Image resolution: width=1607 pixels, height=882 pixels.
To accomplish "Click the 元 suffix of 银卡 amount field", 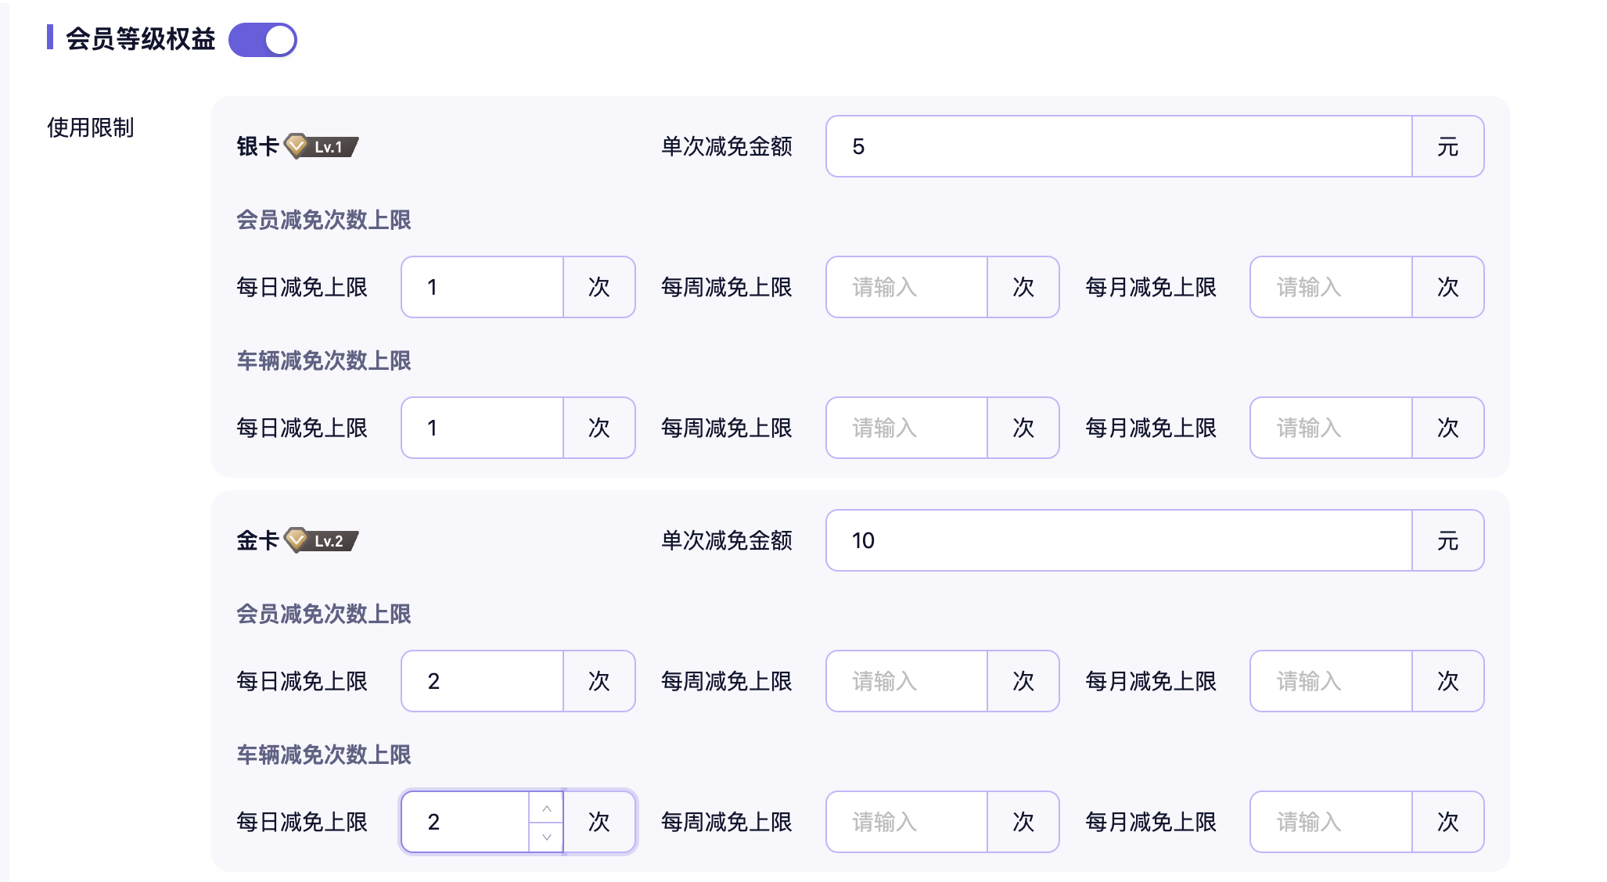I will (1447, 146).
